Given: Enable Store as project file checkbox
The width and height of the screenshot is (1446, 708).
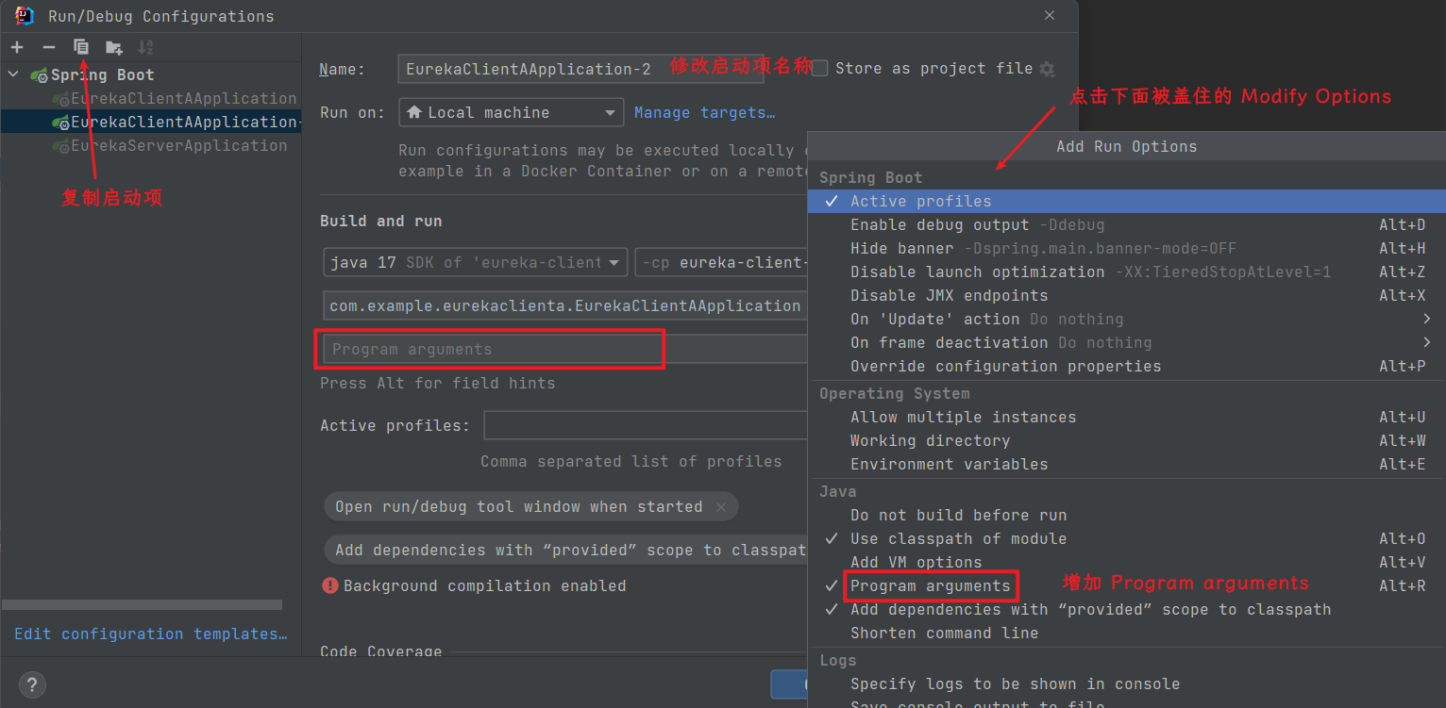Looking at the screenshot, I should [820, 69].
